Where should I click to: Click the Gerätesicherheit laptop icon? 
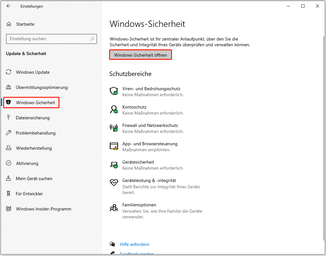coord(114,165)
